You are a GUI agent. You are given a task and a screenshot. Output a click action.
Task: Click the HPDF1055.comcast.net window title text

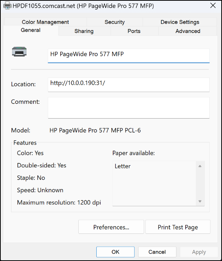(x=83, y=6)
